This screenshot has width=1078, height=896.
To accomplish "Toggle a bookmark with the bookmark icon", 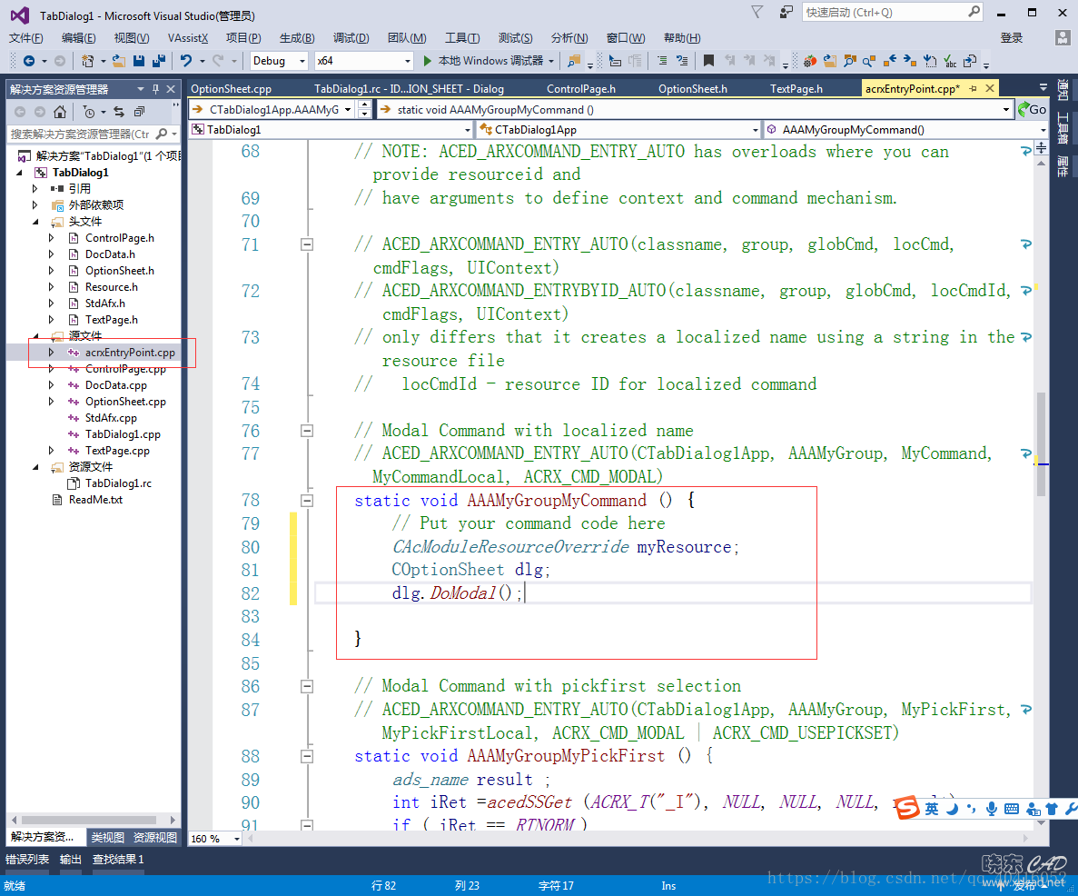I will 708,61.
